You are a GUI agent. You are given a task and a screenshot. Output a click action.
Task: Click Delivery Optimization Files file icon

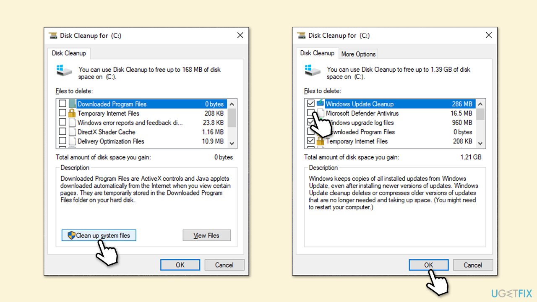coord(72,141)
